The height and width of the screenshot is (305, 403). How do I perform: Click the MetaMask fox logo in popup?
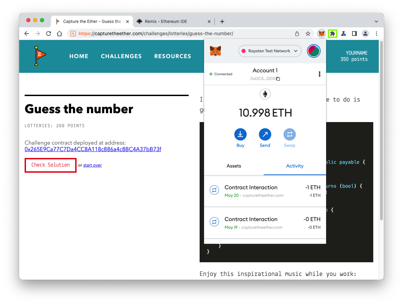(x=215, y=51)
